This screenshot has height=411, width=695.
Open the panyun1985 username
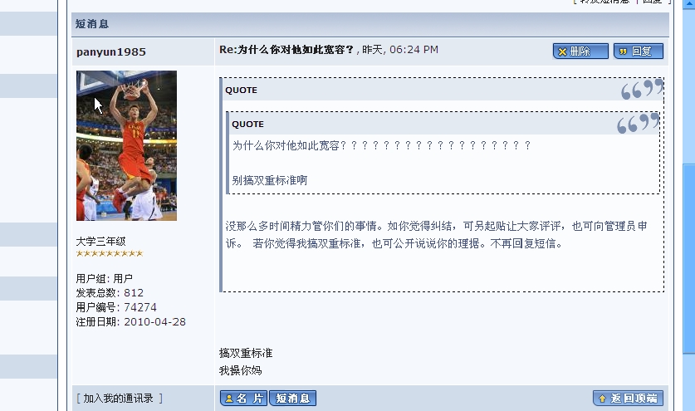110,51
